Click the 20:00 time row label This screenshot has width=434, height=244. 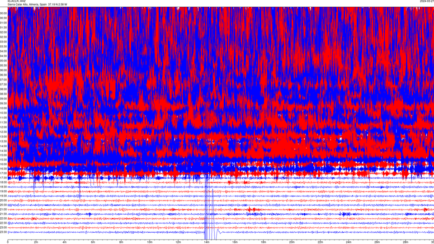3,200
